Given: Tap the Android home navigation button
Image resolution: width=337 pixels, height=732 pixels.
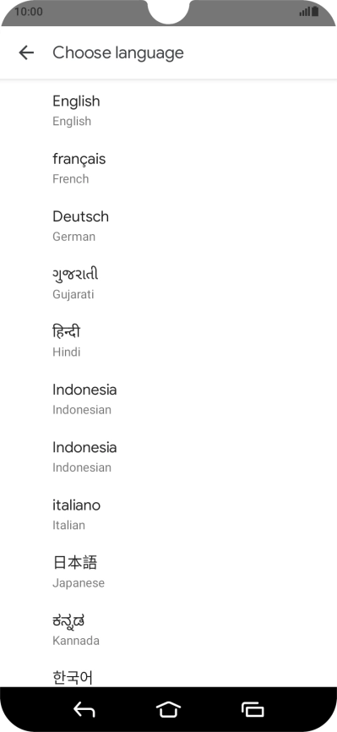Looking at the screenshot, I should pos(169,709).
